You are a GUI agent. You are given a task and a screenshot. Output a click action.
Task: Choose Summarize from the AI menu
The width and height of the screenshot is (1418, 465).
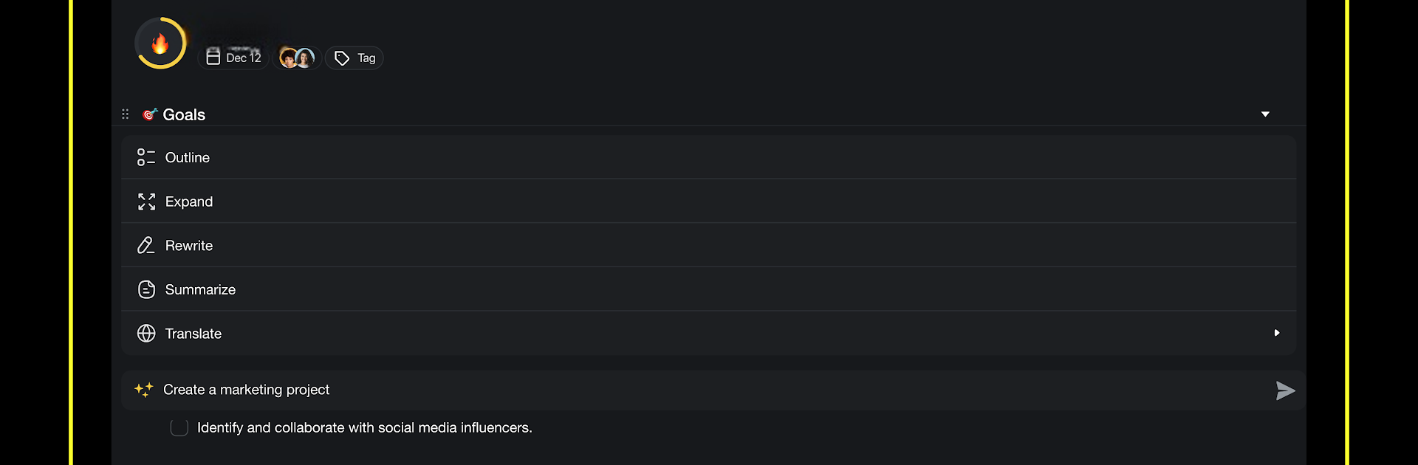point(709,289)
